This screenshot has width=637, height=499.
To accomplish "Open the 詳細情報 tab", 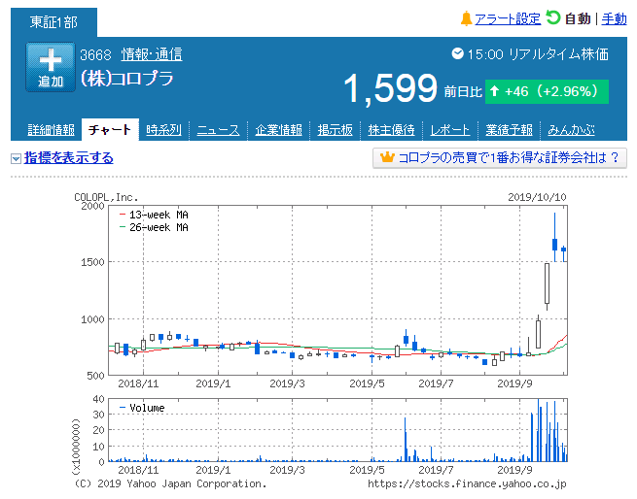I will point(51,130).
